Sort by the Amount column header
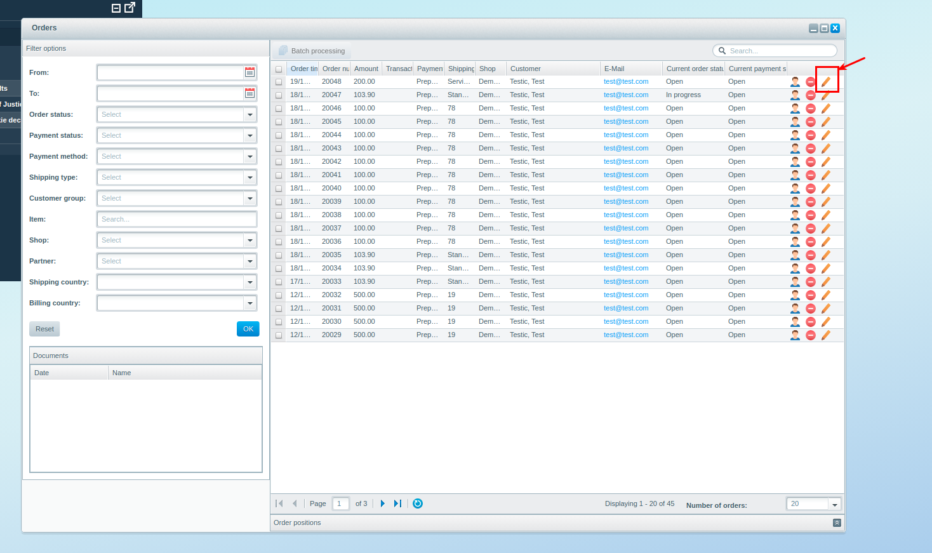Viewport: 932px width, 553px height. coord(366,69)
